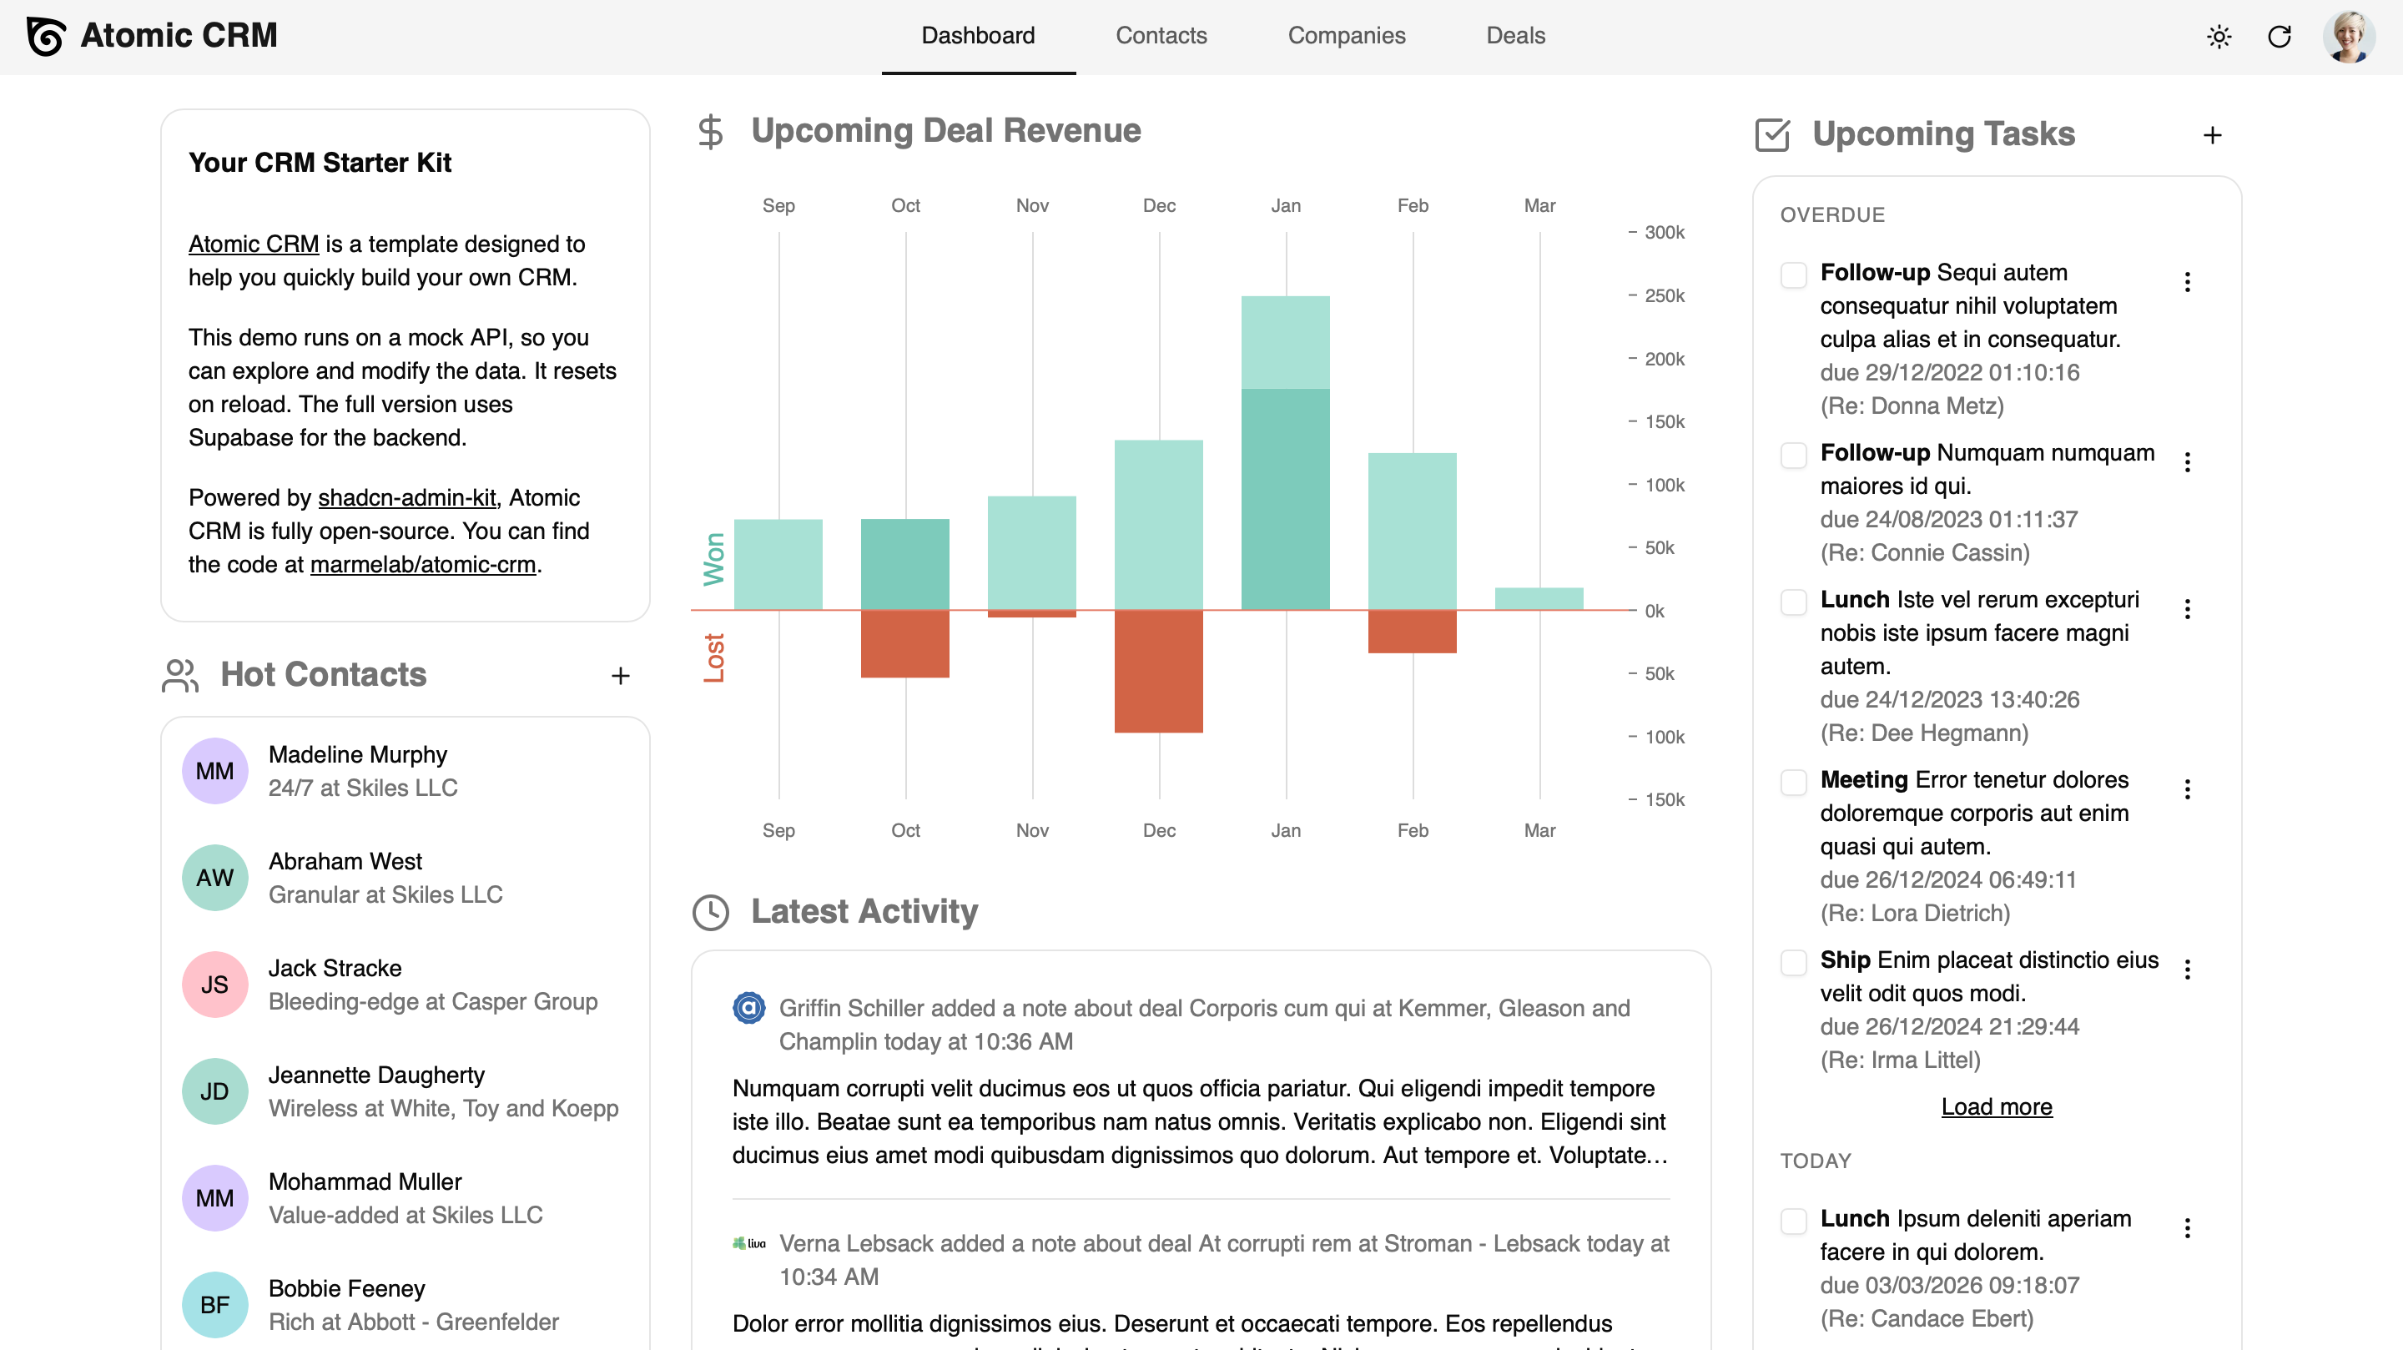Open the profile avatar in the top right
2403x1350 pixels.
point(2350,37)
